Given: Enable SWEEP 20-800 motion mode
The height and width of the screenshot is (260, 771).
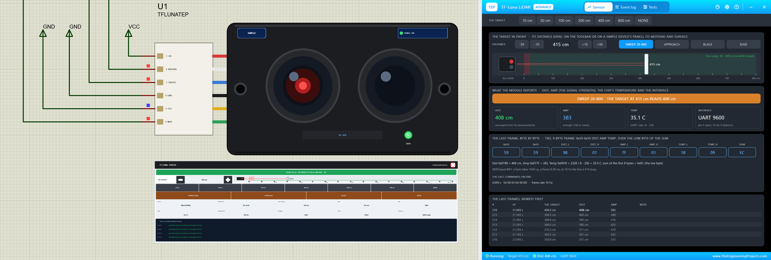Looking at the screenshot, I should coord(636,44).
